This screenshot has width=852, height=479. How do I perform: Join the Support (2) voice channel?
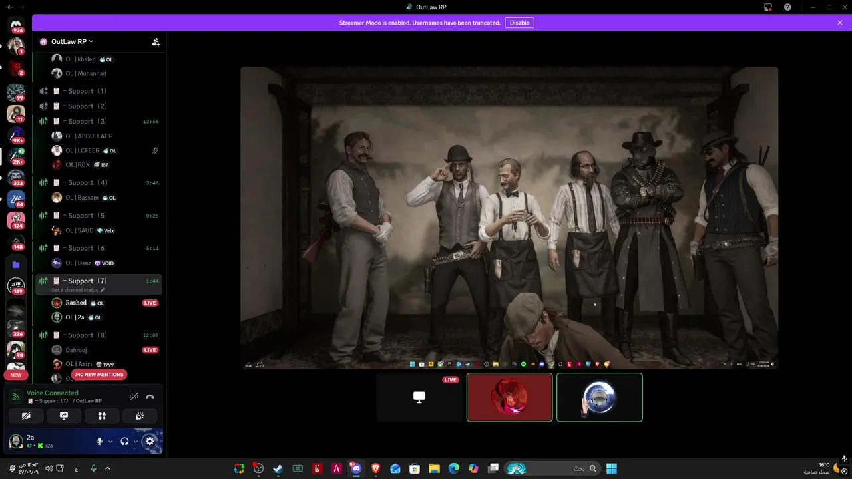99,106
